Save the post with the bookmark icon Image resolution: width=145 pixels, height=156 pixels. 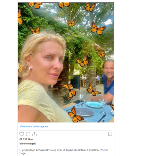pyautogui.click(x=110, y=134)
